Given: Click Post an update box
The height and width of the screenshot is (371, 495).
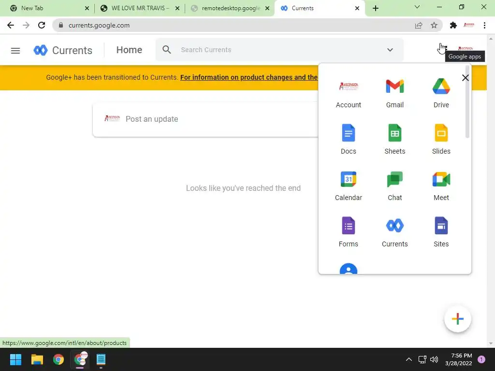Looking at the screenshot, I should (205, 119).
